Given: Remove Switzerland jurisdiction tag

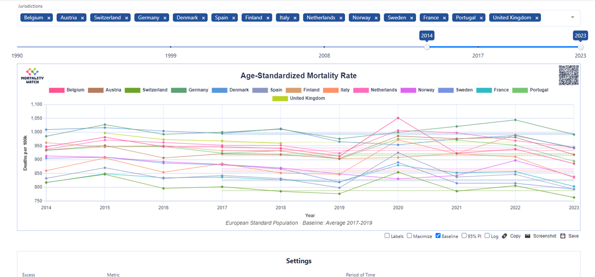Looking at the screenshot, I should tap(126, 18).
